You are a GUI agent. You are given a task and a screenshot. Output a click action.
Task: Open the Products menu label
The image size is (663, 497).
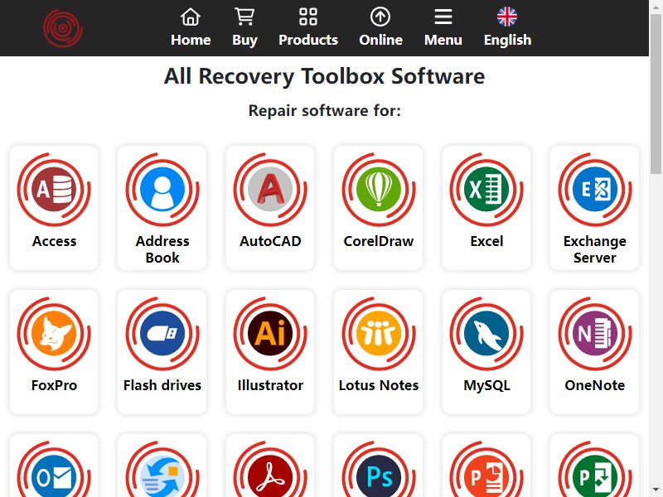coord(308,40)
